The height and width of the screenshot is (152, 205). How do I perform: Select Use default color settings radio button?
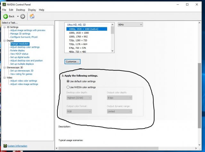(68, 81)
